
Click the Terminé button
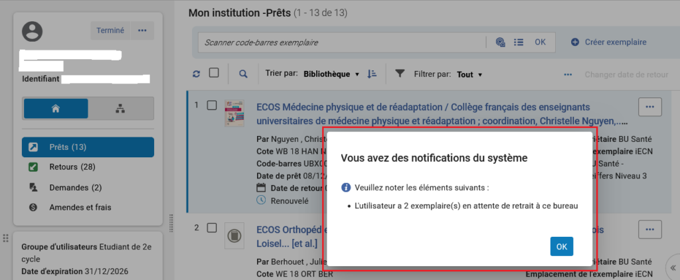pyautogui.click(x=110, y=31)
